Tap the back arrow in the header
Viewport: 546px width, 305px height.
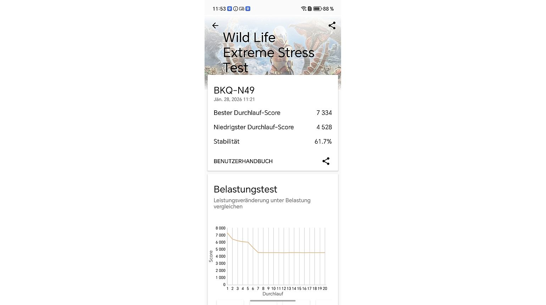click(215, 26)
